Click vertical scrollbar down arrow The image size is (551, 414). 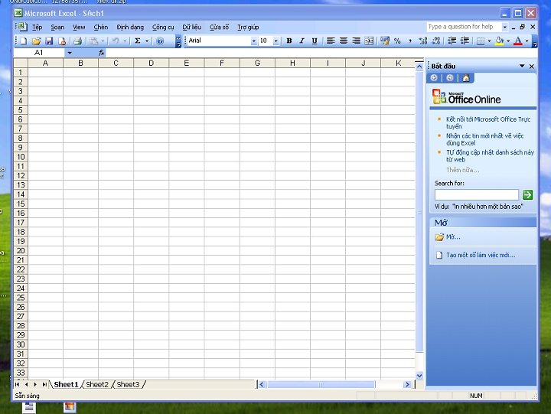419,375
